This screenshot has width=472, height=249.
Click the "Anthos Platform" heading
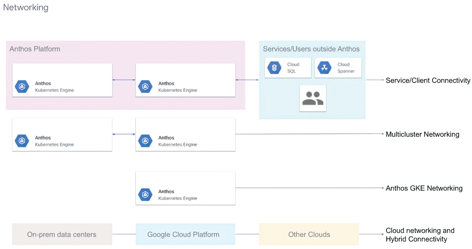coord(35,49)
